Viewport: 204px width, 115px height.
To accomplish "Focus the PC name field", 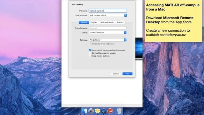I will (x=108, y=11).
